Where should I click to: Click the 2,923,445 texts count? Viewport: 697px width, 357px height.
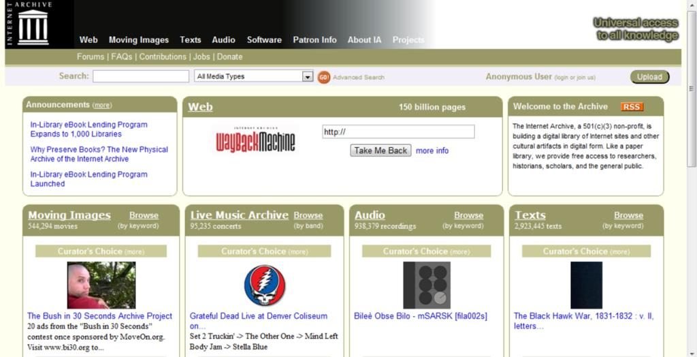[x=538, y=226]
